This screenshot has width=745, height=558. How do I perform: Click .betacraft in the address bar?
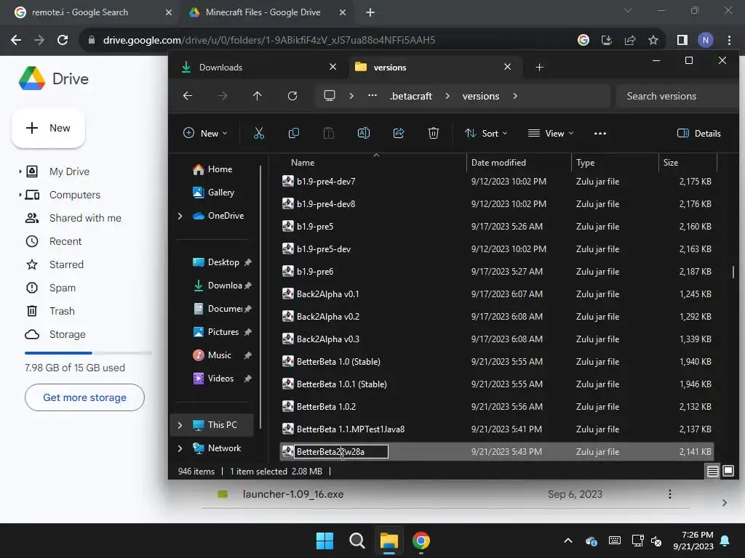(x=411, y=96)
